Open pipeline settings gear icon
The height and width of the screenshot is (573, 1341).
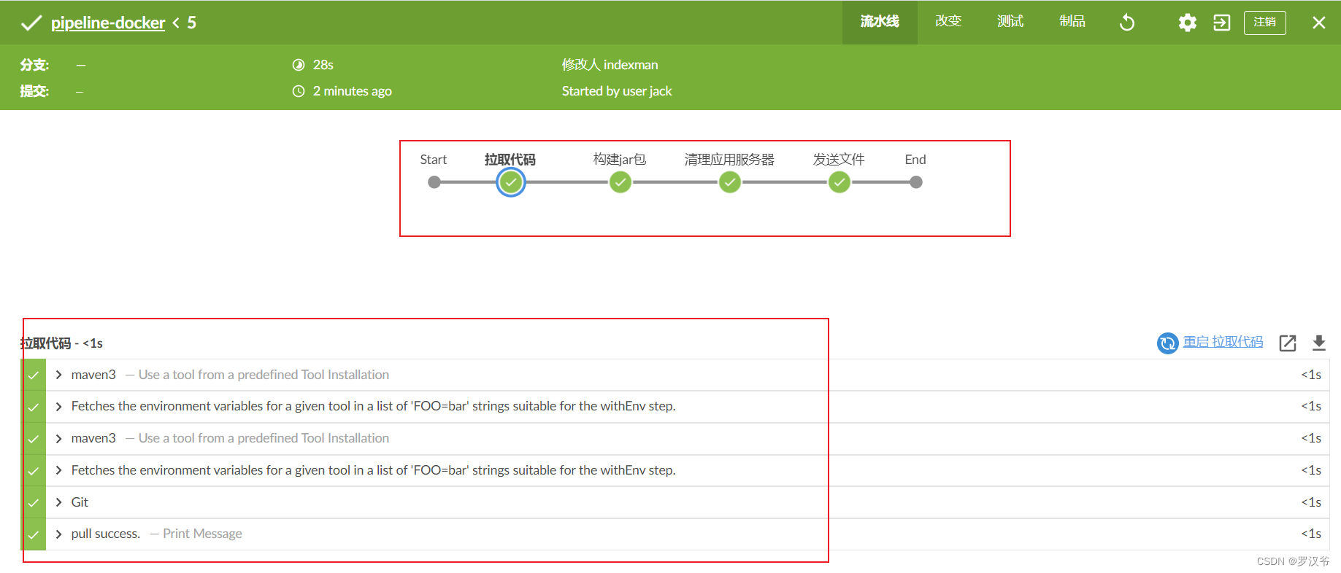pos(1188,23)
